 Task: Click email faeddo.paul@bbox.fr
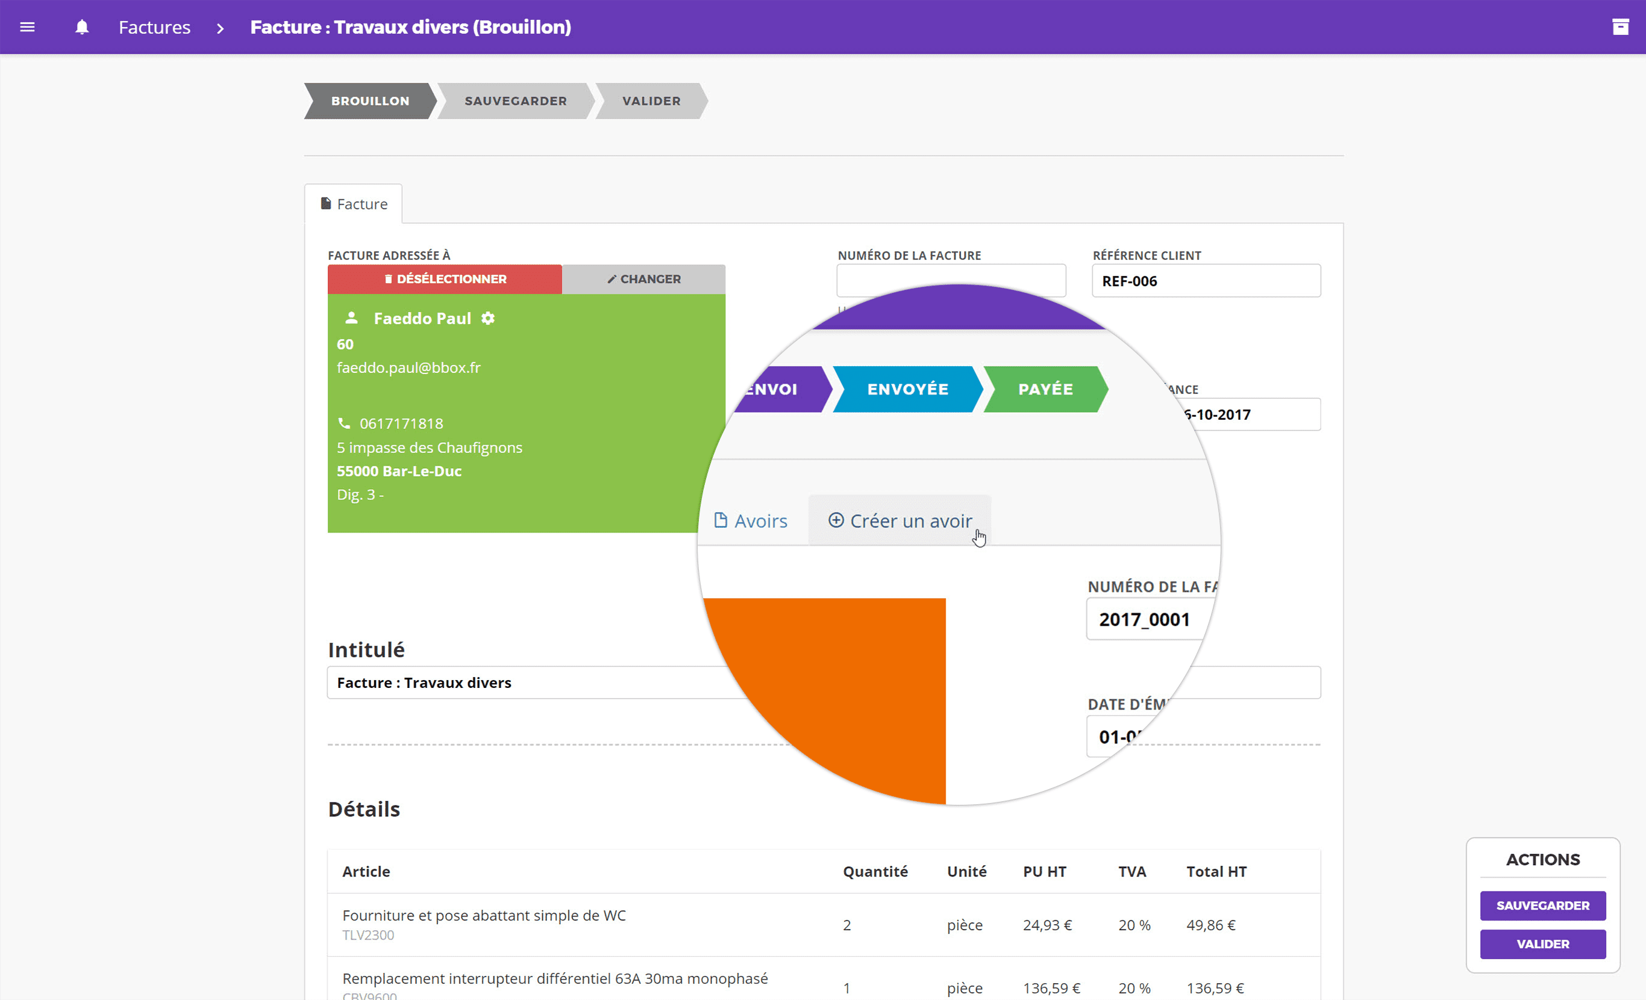pyautogui.click(x=408, y=367)
